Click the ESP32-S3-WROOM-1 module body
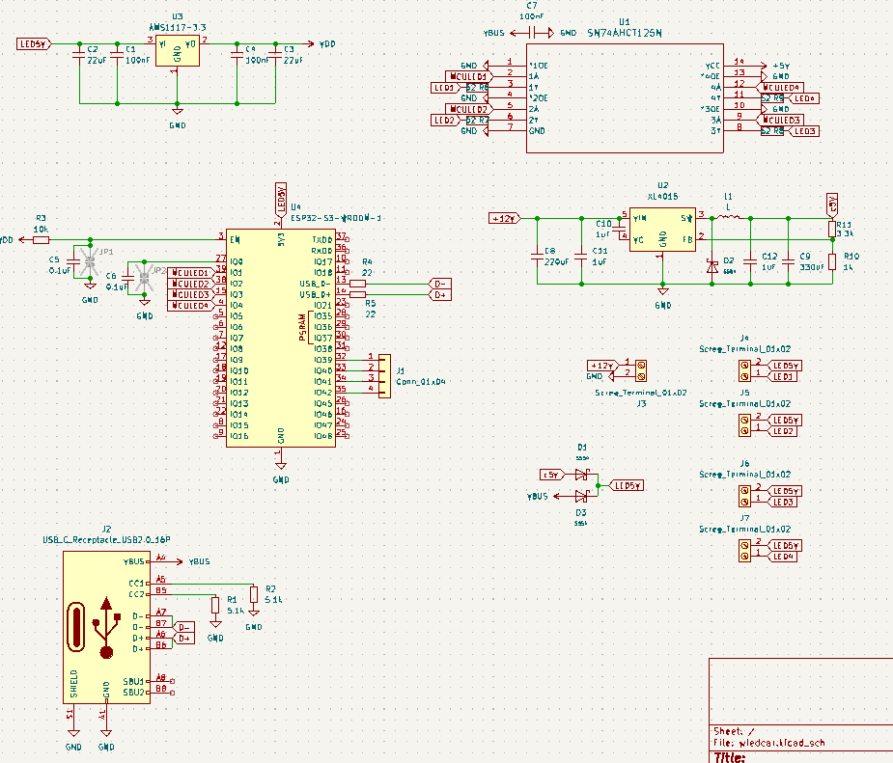Image resolution: width=893 pixels, height=763 pixels. click(280, 338)
